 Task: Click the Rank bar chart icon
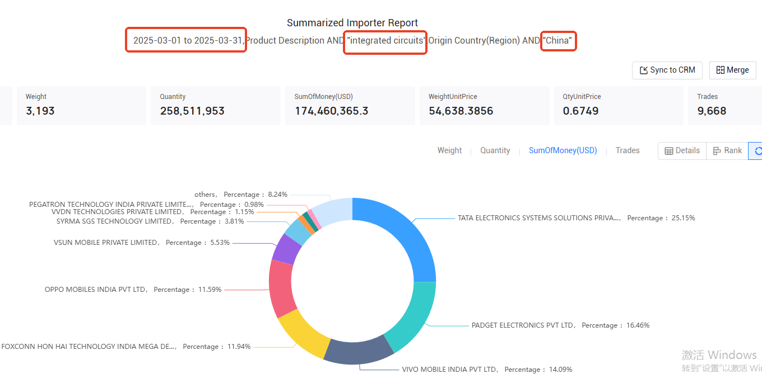[x=717, y=150]
